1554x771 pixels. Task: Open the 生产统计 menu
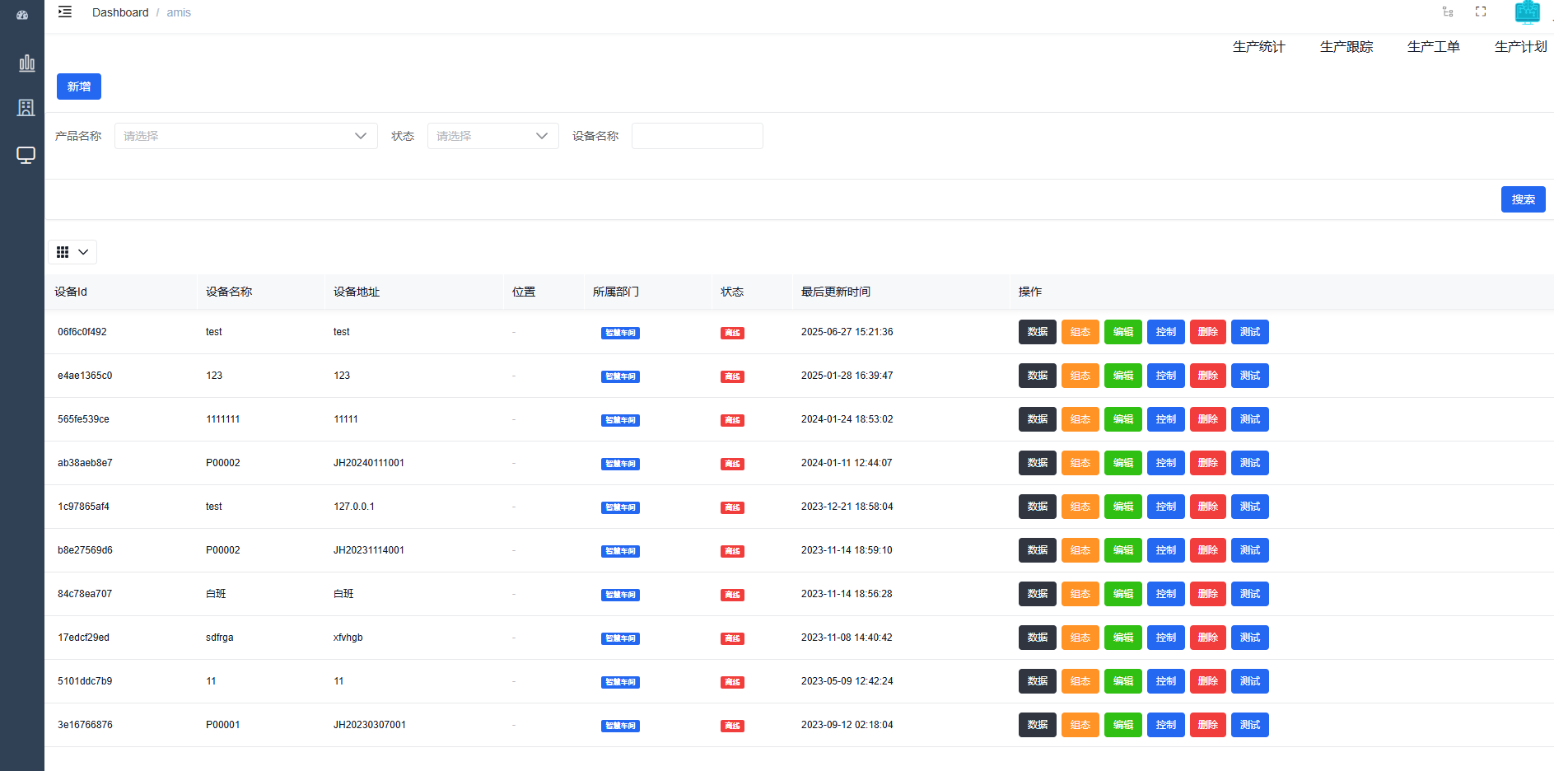click(x=1258, y=47)
